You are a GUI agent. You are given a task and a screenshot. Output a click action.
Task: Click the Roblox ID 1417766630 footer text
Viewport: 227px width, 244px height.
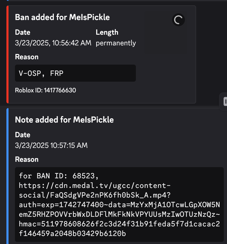click(46, 90)
